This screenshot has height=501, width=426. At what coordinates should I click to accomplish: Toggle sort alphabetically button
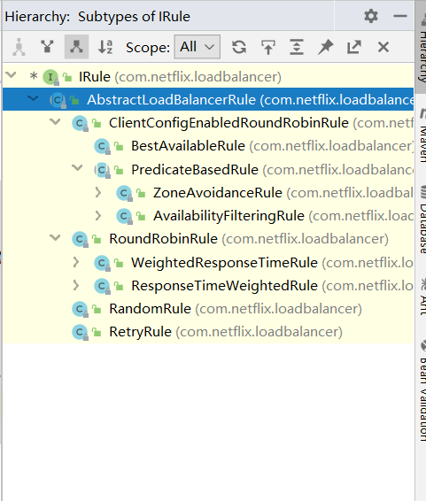105,47
